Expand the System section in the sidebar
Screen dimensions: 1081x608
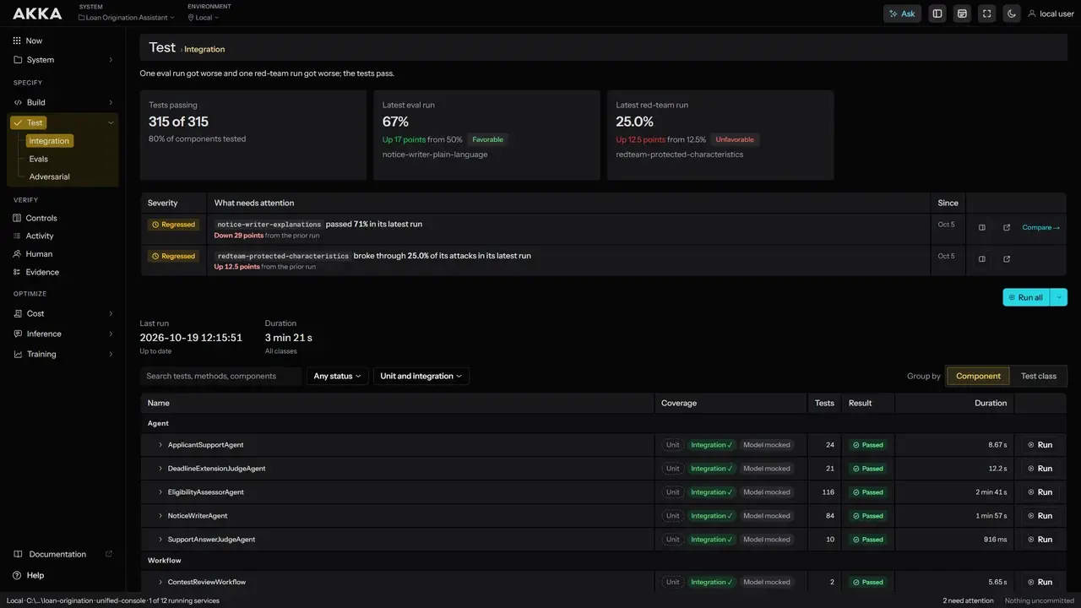click(x=111, y=60)
